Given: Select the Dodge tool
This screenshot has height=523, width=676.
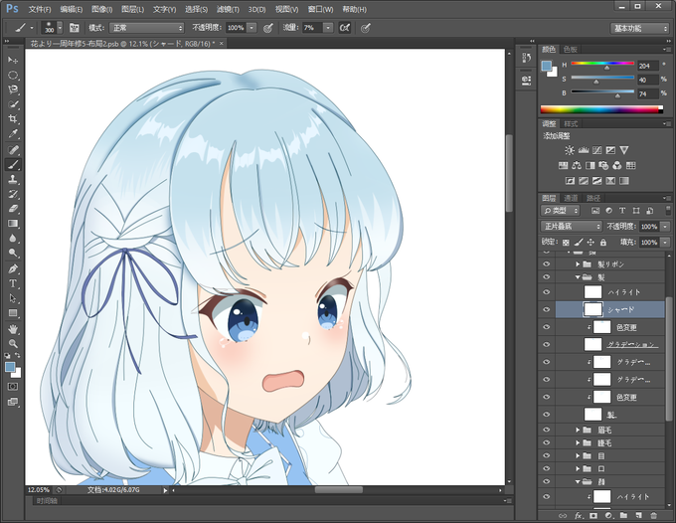Looking at the screenshot, I should (x=13, y=253).
